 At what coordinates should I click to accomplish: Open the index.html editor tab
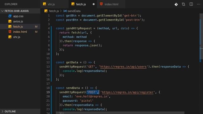[x=111, y=4]
